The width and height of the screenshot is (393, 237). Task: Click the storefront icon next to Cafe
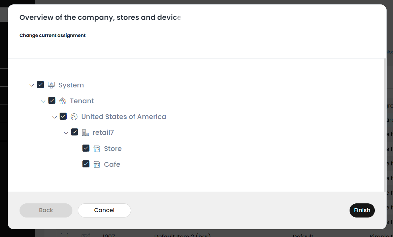pyautogui.click(x=97, y=164)
